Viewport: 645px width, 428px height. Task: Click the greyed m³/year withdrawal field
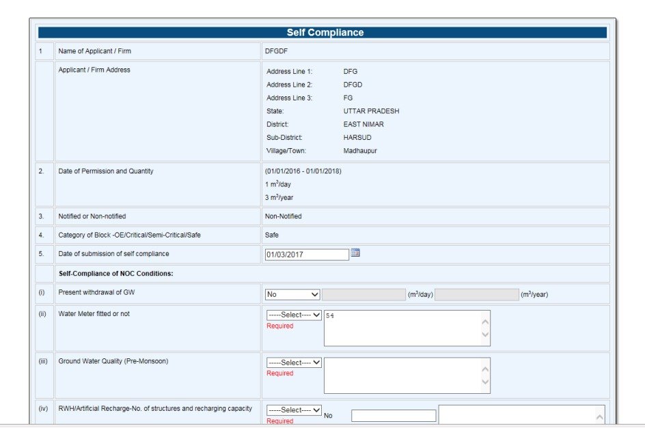click(x=476, y=294)
